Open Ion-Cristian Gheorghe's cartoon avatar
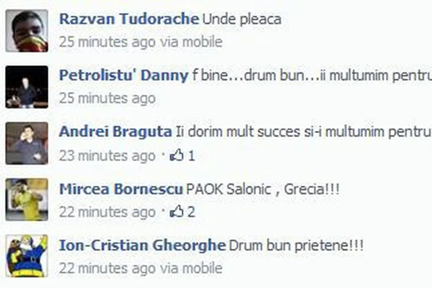Screen dimensions: 432x288 point(27,256)
